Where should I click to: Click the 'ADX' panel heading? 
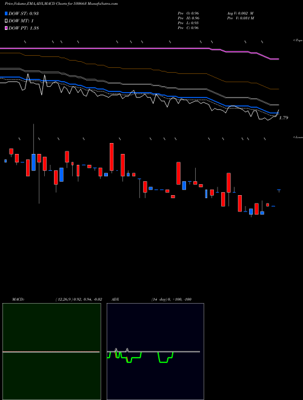[115, 299]
